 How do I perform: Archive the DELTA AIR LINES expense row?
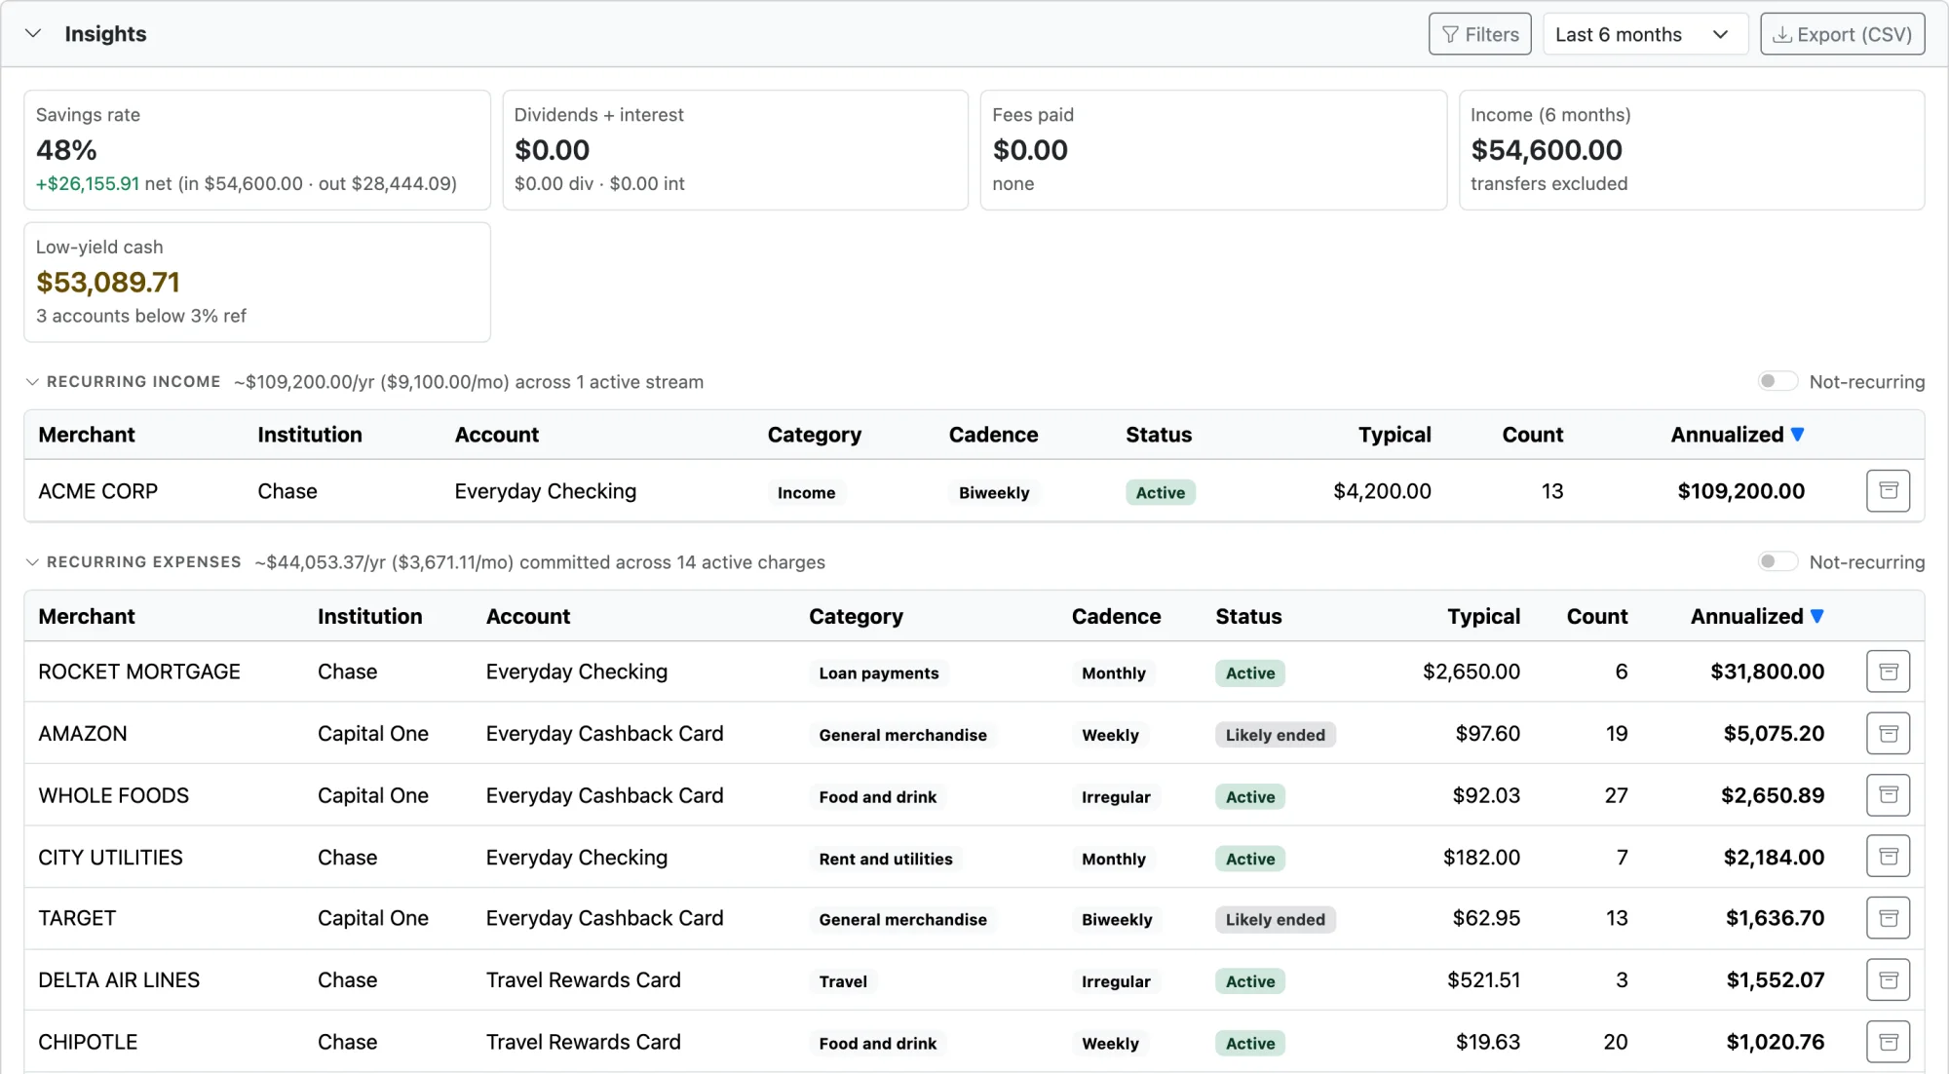[x=1888, y=980]
